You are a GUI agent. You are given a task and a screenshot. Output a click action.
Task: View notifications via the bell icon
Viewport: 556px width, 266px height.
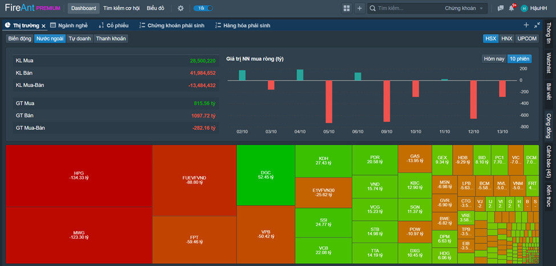click(x=512, y=8)
